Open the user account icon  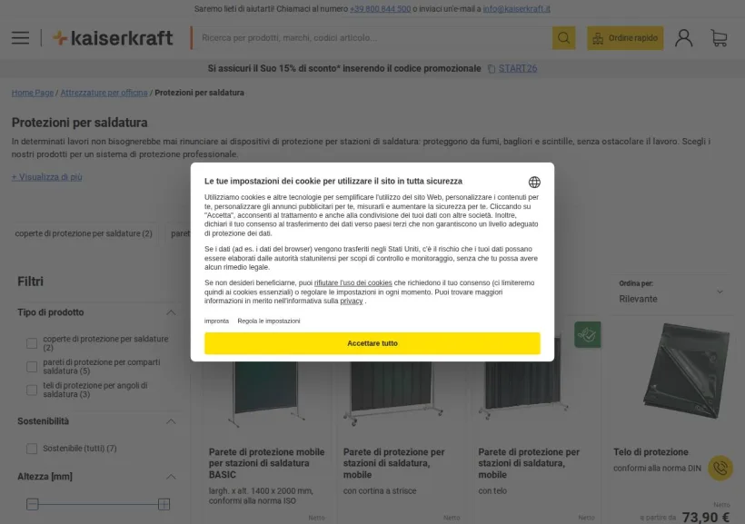(684, 38)
